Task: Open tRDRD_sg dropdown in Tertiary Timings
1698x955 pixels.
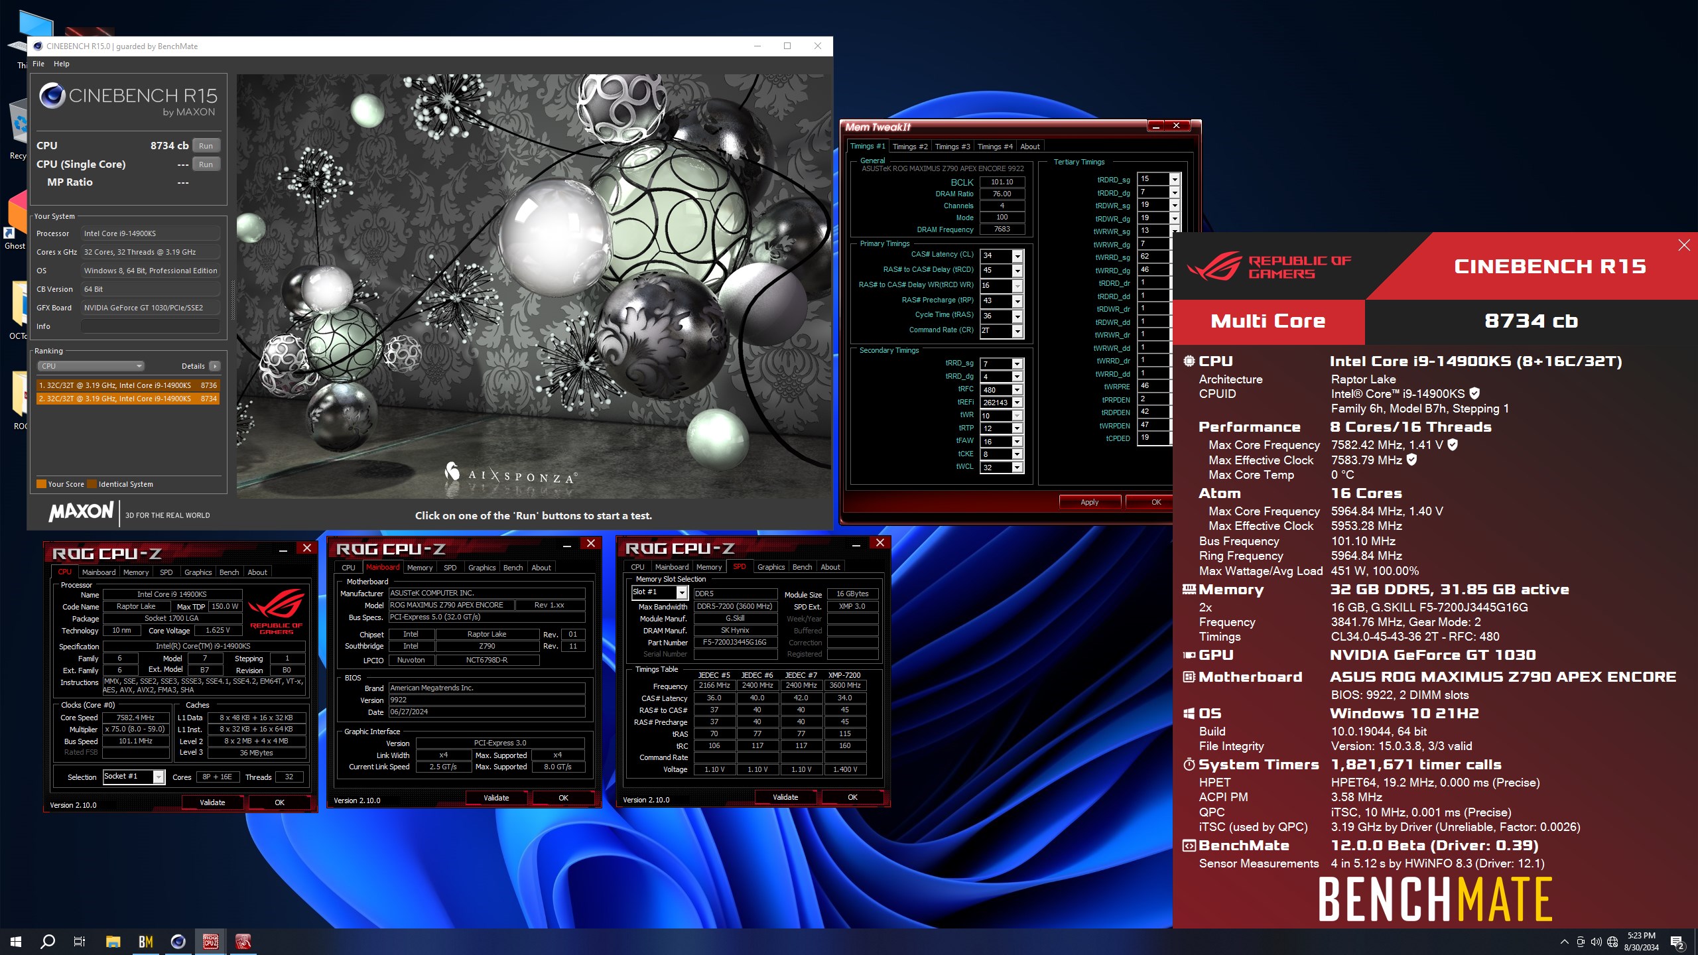Action: tap(1175, 179)
